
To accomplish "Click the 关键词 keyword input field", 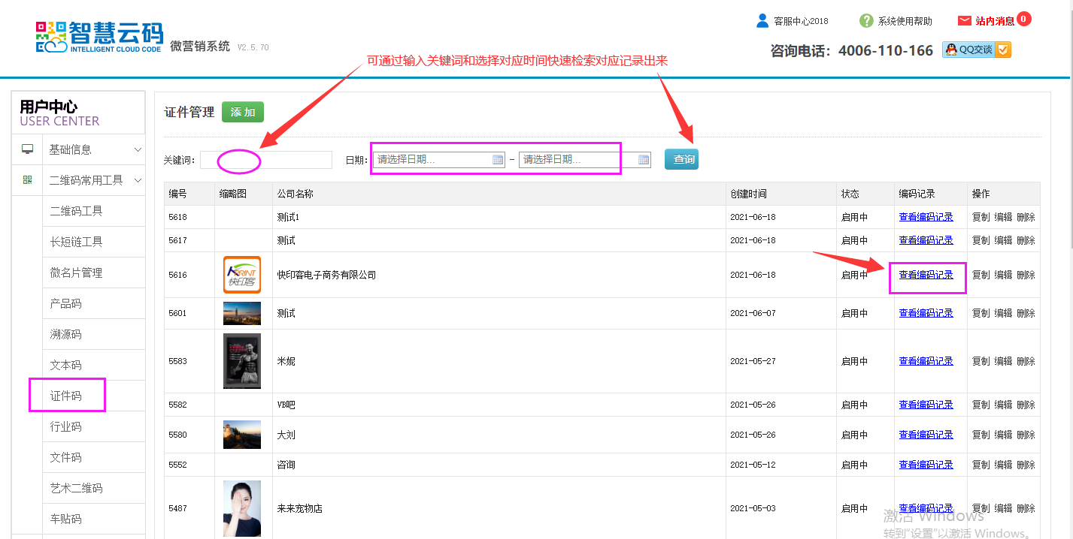I will coord(265,160).
